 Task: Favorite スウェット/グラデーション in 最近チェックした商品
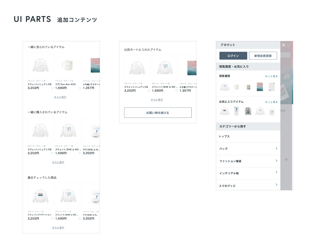[52, 219]
